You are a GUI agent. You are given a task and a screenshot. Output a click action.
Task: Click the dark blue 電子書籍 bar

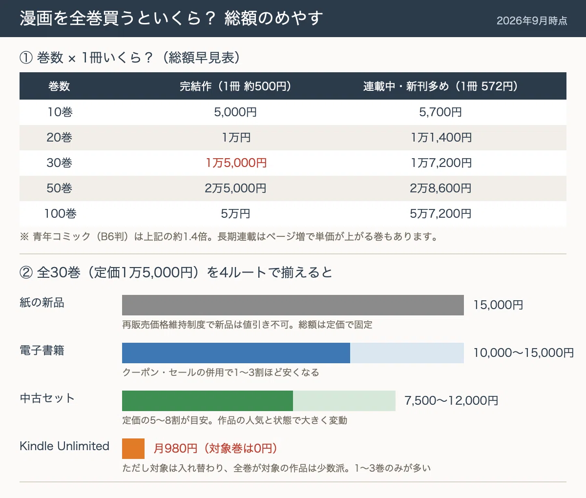(236, 353)
